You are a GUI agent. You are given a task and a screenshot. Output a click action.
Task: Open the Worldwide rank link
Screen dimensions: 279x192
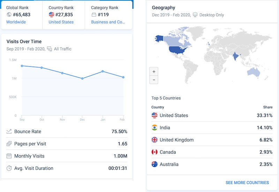[x=16, y=22]
